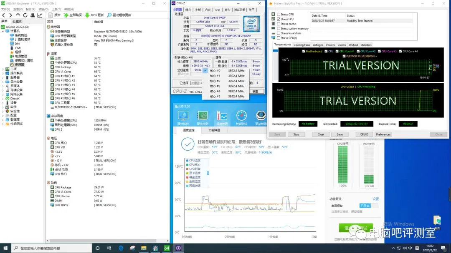The image size is (451, 253).
Task: Switch to Voltages tab in stability test
Action: point(318,45)
